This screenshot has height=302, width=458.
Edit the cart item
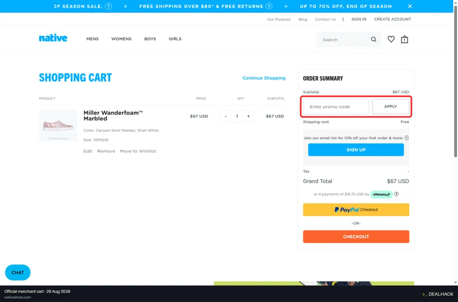[88, 151]
